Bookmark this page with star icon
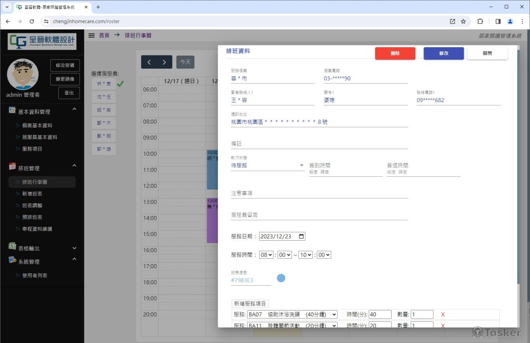The width and height of the screenshot is (530, 343). pos(463,22)
